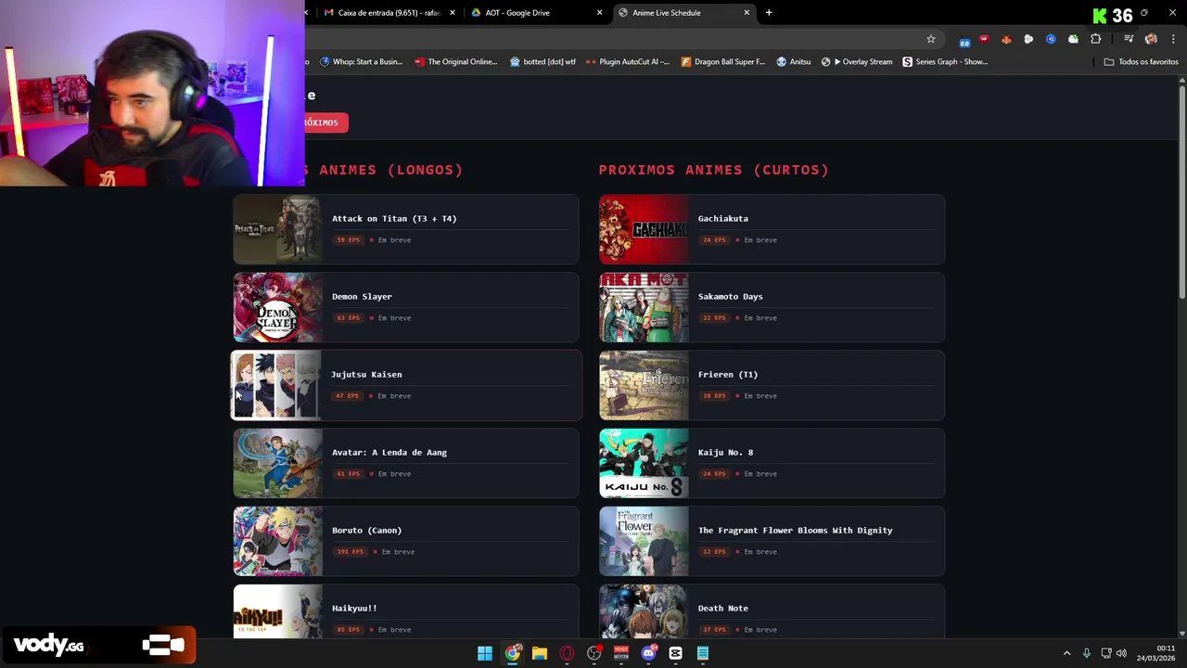Screen dimensions: 1187x668
Task: Open Chrome's three-dot menu
Action: (1173, 39)
